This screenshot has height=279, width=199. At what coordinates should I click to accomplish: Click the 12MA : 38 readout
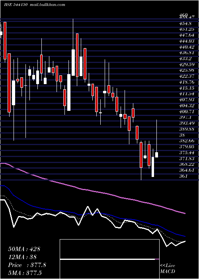[22, 257]
